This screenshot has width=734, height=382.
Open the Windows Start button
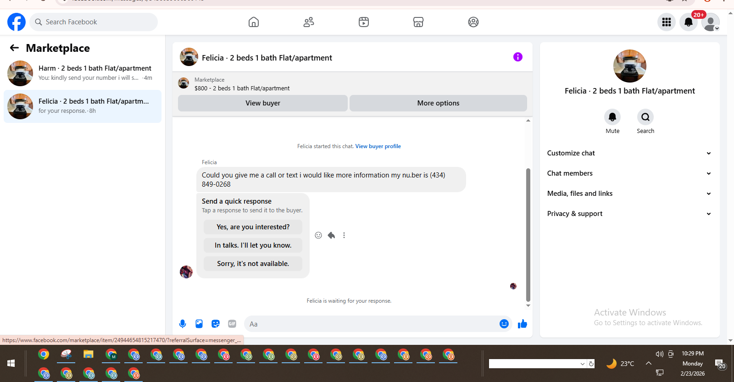tap(11, 363)
